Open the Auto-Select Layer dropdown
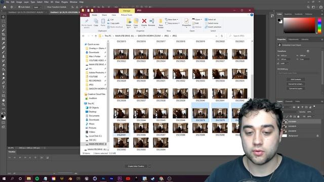Viewport: 324px width, 182px height. (x=37, y=7)
